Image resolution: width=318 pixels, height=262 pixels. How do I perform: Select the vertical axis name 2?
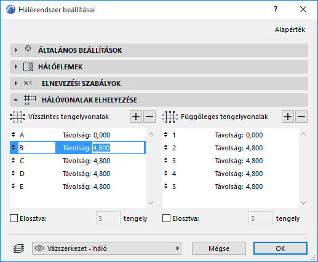pyautogui.click(x=174, y=148)
